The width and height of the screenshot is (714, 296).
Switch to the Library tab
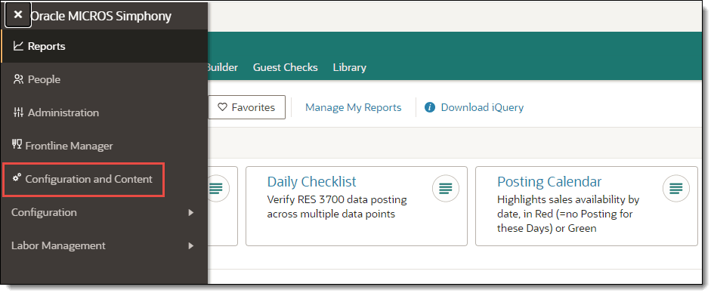(349, 67)
